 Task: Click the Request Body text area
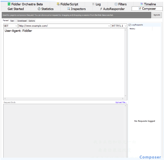pyautogui.click(x=64, y=131)
